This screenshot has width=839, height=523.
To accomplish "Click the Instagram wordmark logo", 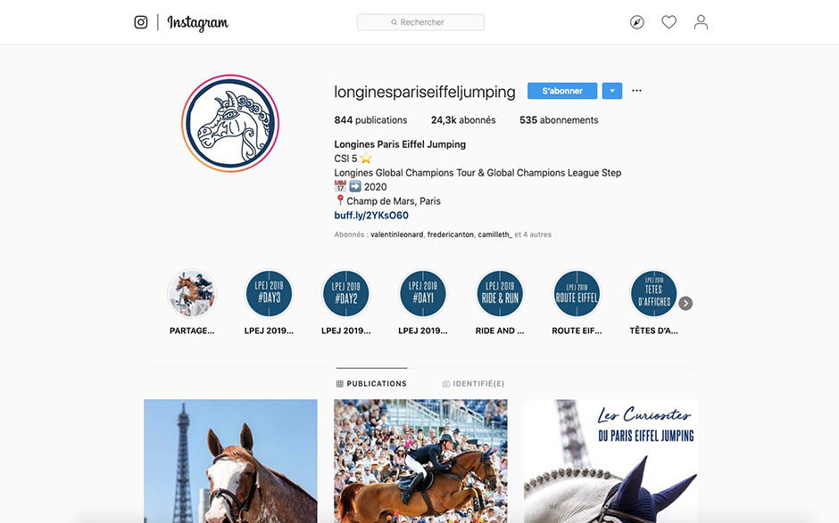I will click(x=198, y=22).
